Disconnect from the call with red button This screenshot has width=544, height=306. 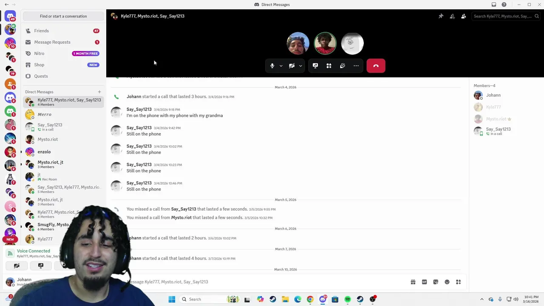tap(376, 66)
